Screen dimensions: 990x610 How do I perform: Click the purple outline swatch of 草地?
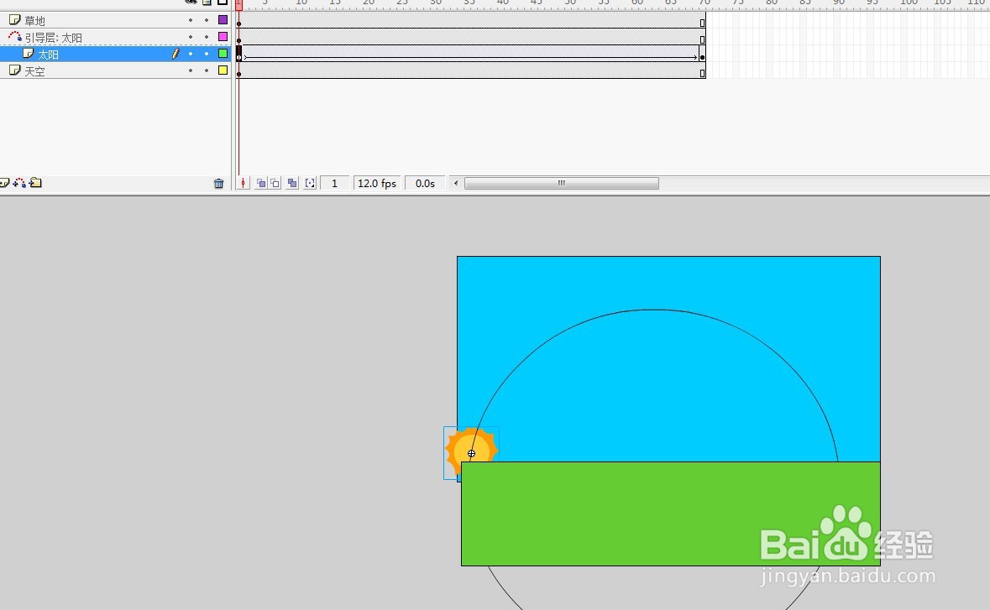pyautogui.click(x=223, y=19)
